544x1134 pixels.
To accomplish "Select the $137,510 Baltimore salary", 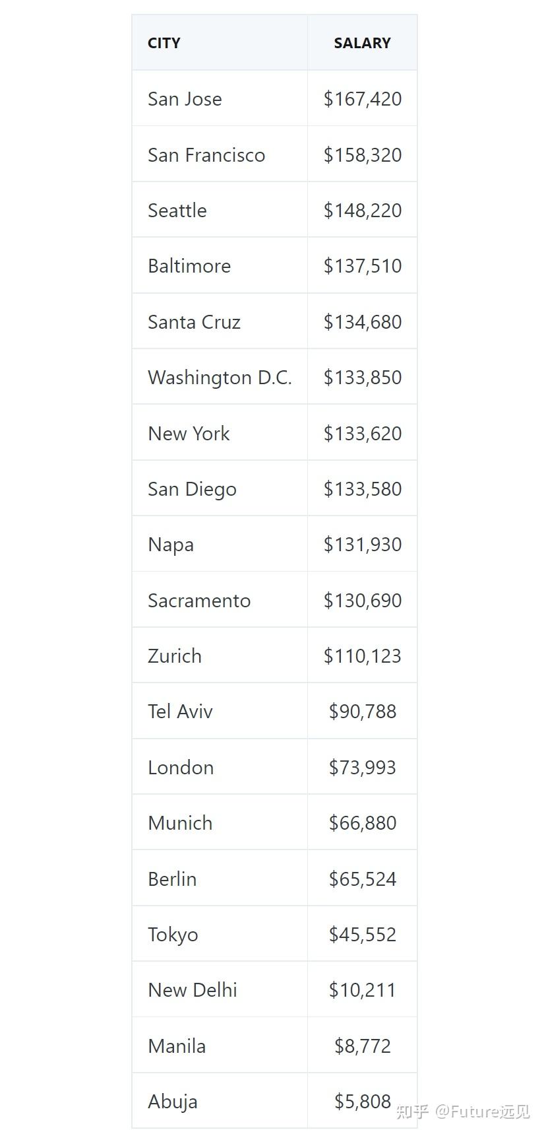I will click(x=362, y=266).
